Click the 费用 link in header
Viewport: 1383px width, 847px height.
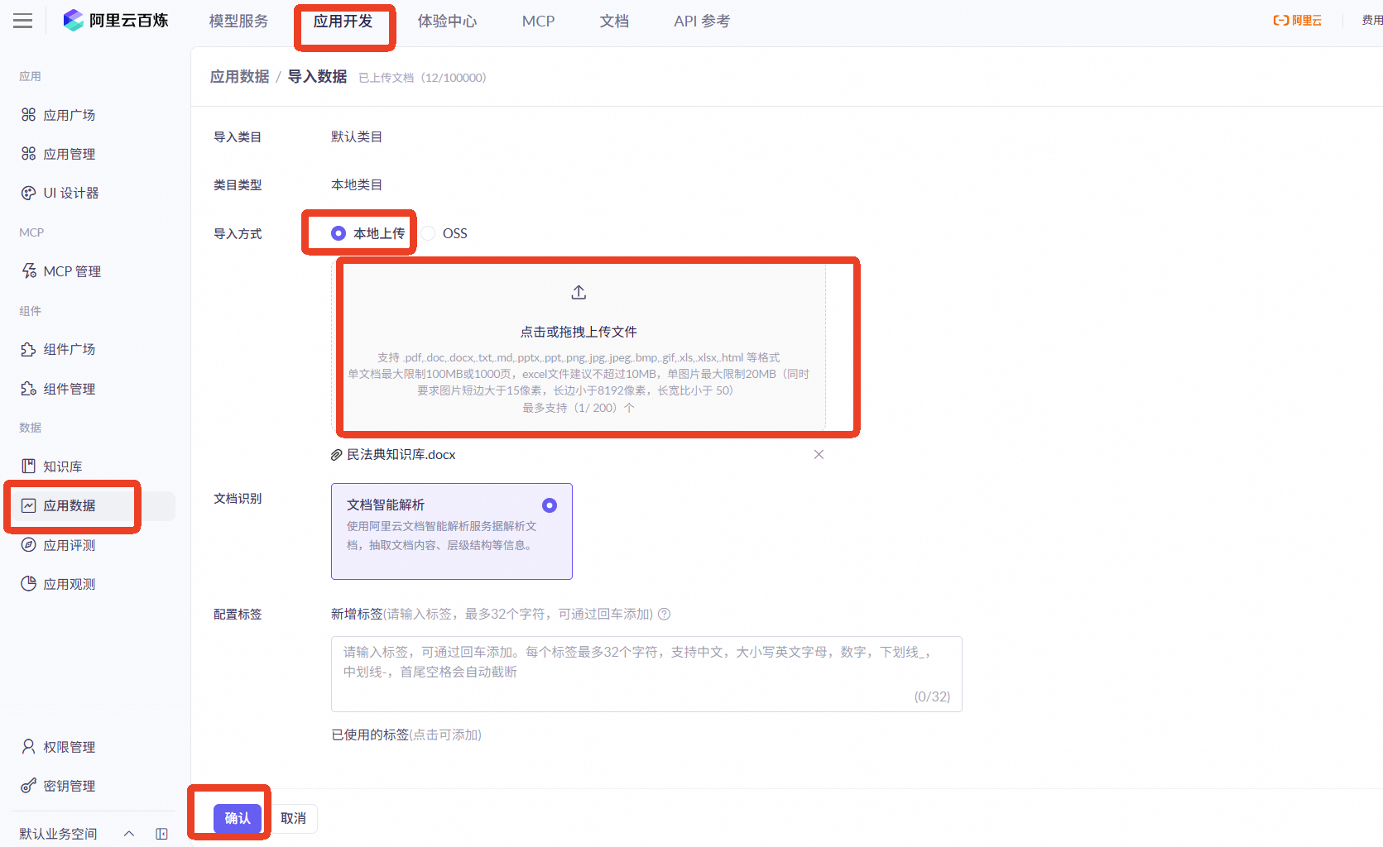[x=1372, y=21]
